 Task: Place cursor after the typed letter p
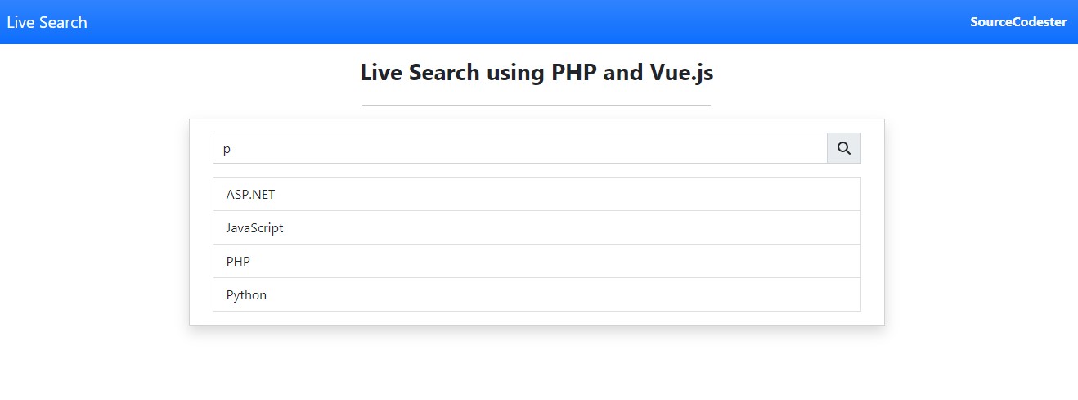233,149
